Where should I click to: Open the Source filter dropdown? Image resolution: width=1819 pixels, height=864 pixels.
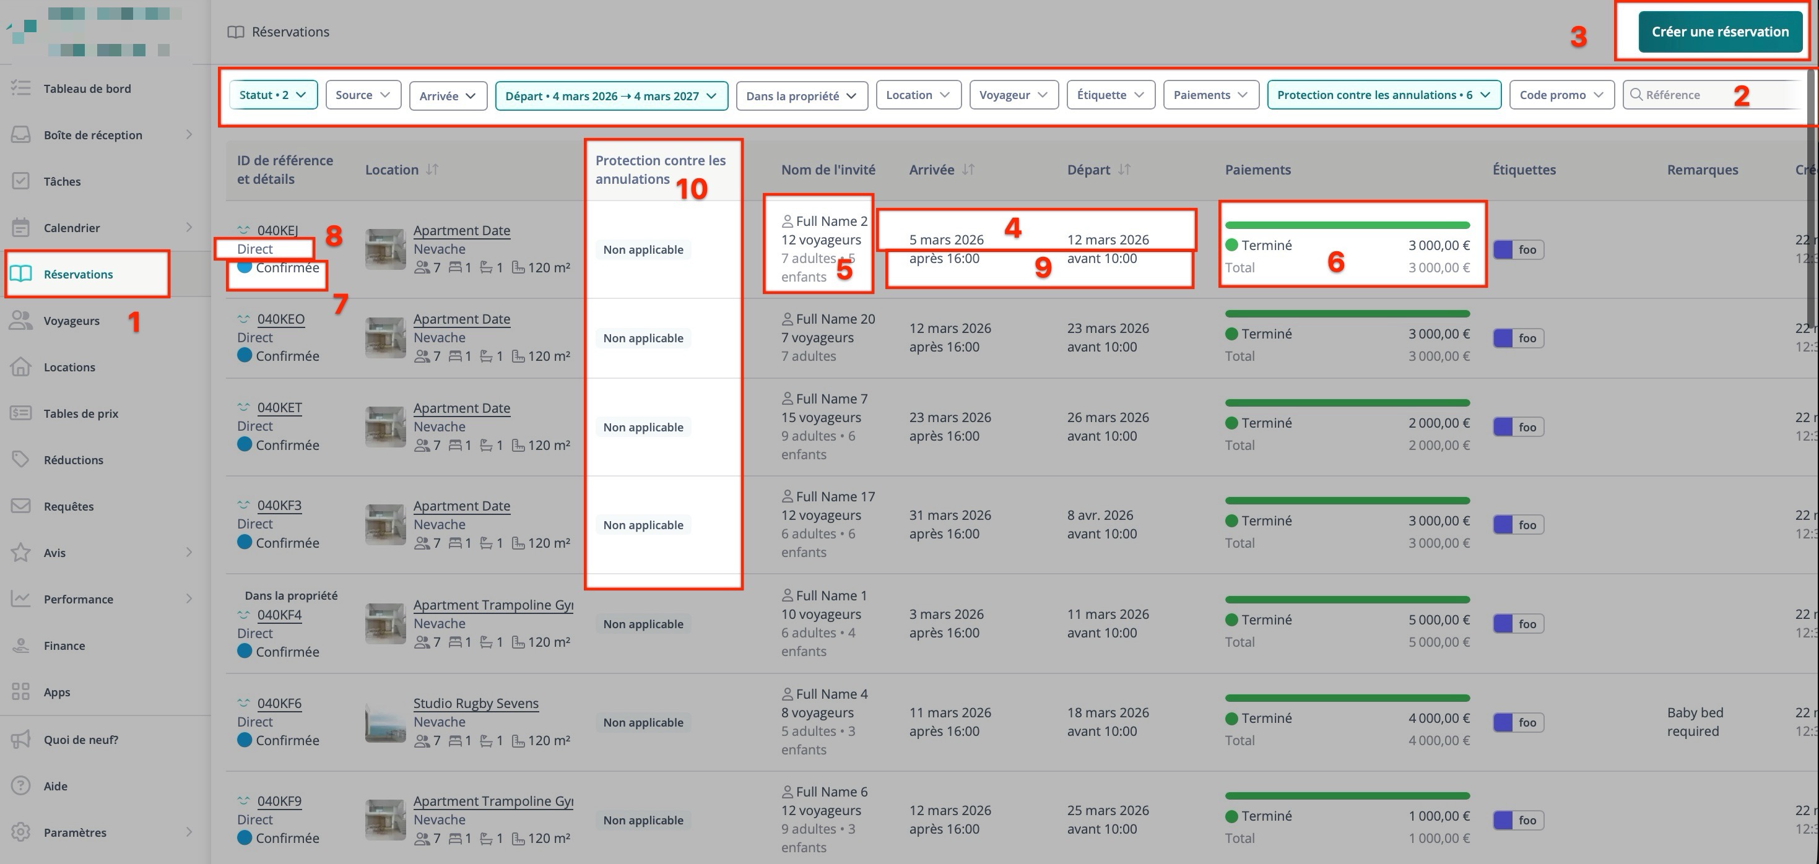pos(363,95)
